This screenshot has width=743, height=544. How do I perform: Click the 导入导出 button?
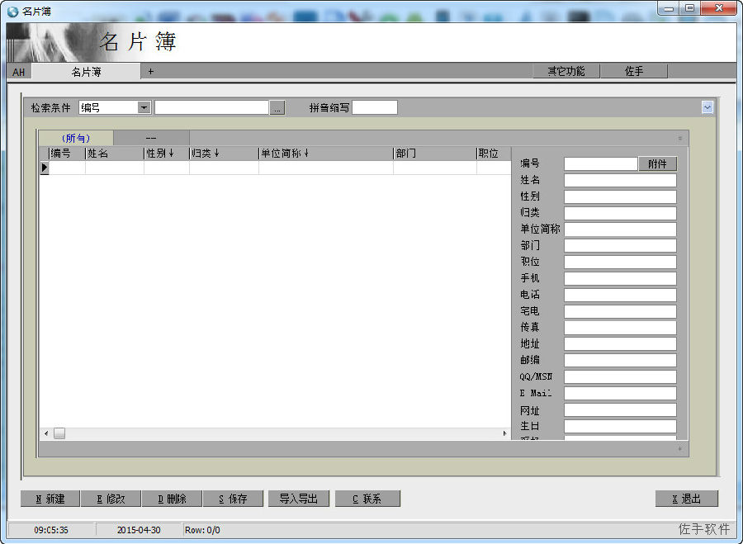point(299,499)
